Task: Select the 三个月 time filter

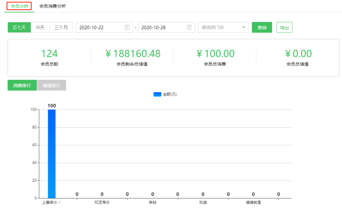Action: [61, 27]
